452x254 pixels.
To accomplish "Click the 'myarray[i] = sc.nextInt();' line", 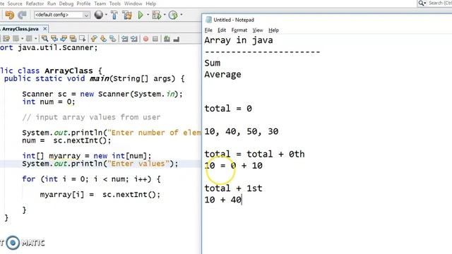I will click(x=100, y=195).
